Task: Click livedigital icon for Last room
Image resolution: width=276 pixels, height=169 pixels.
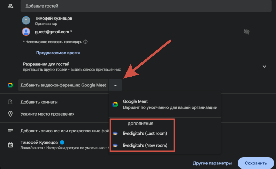Action: coord(115,134)
